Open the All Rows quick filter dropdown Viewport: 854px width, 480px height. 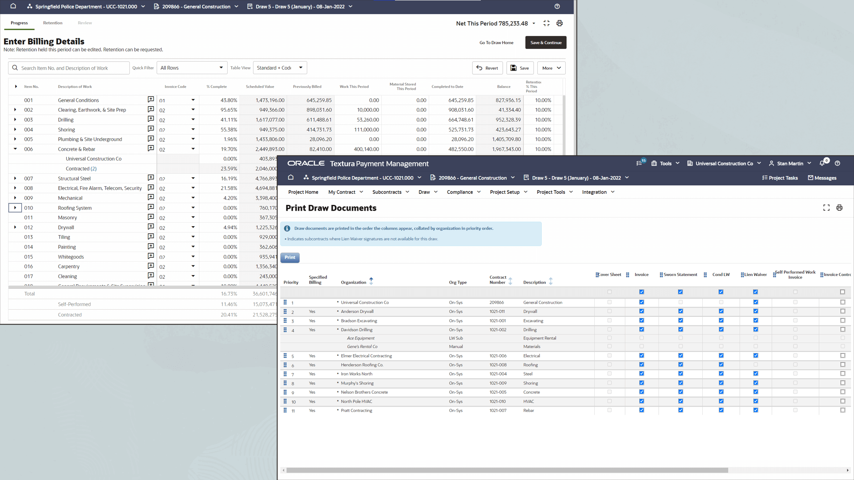[192, 68]
